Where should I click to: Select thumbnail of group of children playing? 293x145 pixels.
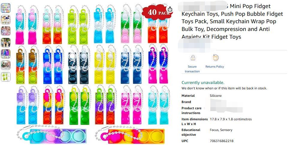click(x=6, y=65)
